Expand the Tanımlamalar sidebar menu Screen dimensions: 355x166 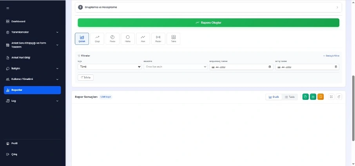point(33,32)
